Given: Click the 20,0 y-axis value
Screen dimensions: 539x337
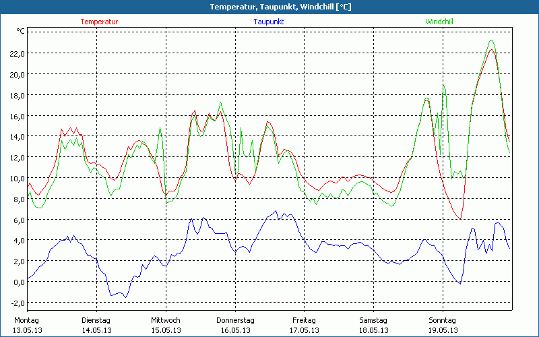Looking at the screenshot, I should pyautogui.click(x=18, y=75).
